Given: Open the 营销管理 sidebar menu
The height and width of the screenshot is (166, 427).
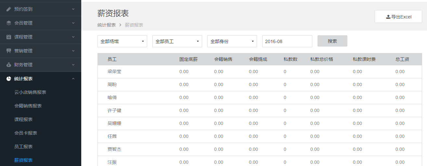Looking at the screenshot, I should tap(41, 51).
